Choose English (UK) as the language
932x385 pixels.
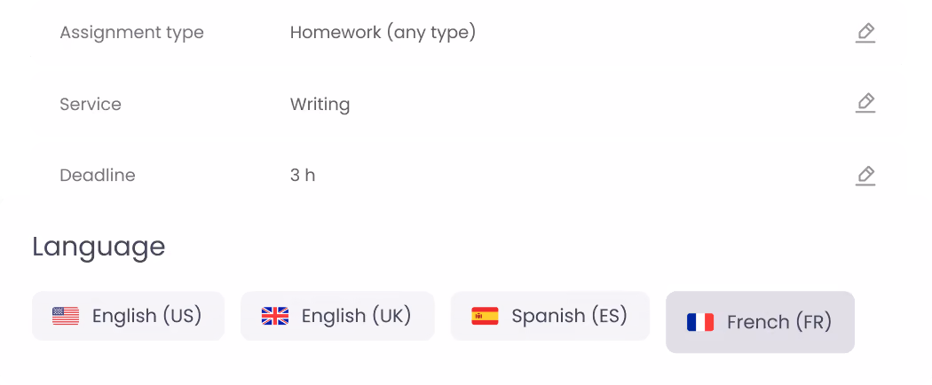click(x=337, y=316)
